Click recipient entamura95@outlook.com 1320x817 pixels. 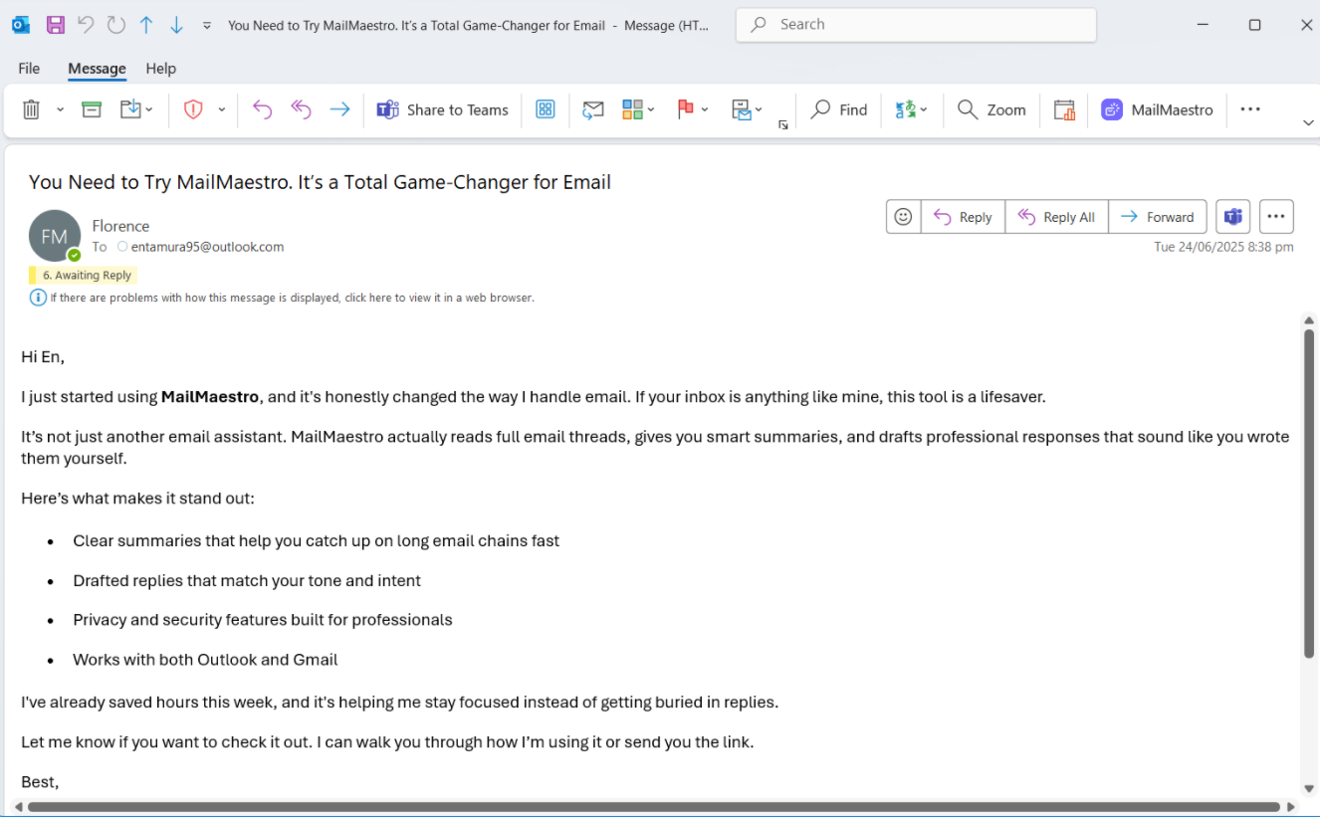207,247
